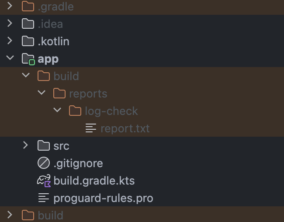
Task: Click the .gitignore file icon
Action: pyautogui.click(x=44, y=163)
